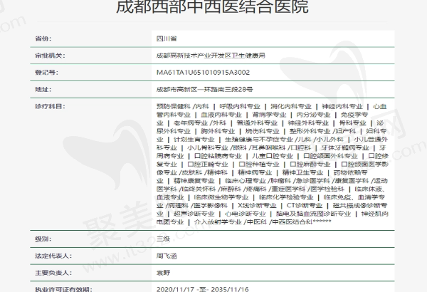This screenshot has height=292, width=427.
Task: Select the 主要负责人: label
Action: 53,273
